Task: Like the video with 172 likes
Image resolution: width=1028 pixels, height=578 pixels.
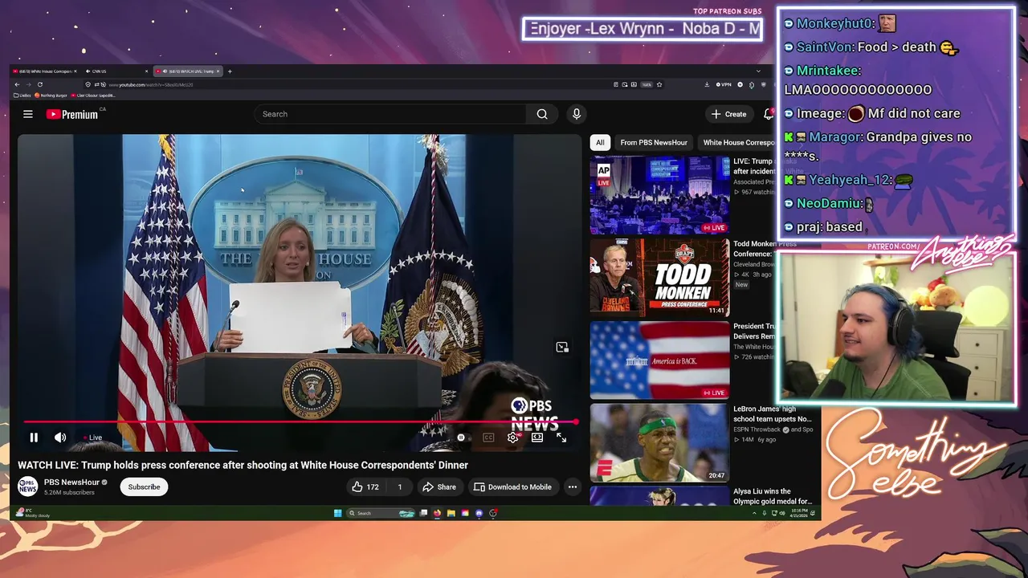Action: pyautogui.click(x=365, y=486)
